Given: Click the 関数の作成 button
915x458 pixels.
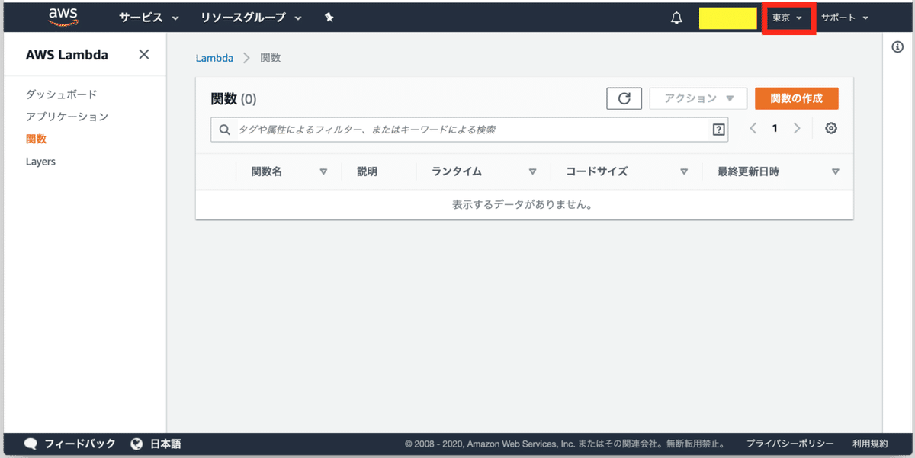Looking at the screenshot, I should pyautogui.click(x=796, y=98).
